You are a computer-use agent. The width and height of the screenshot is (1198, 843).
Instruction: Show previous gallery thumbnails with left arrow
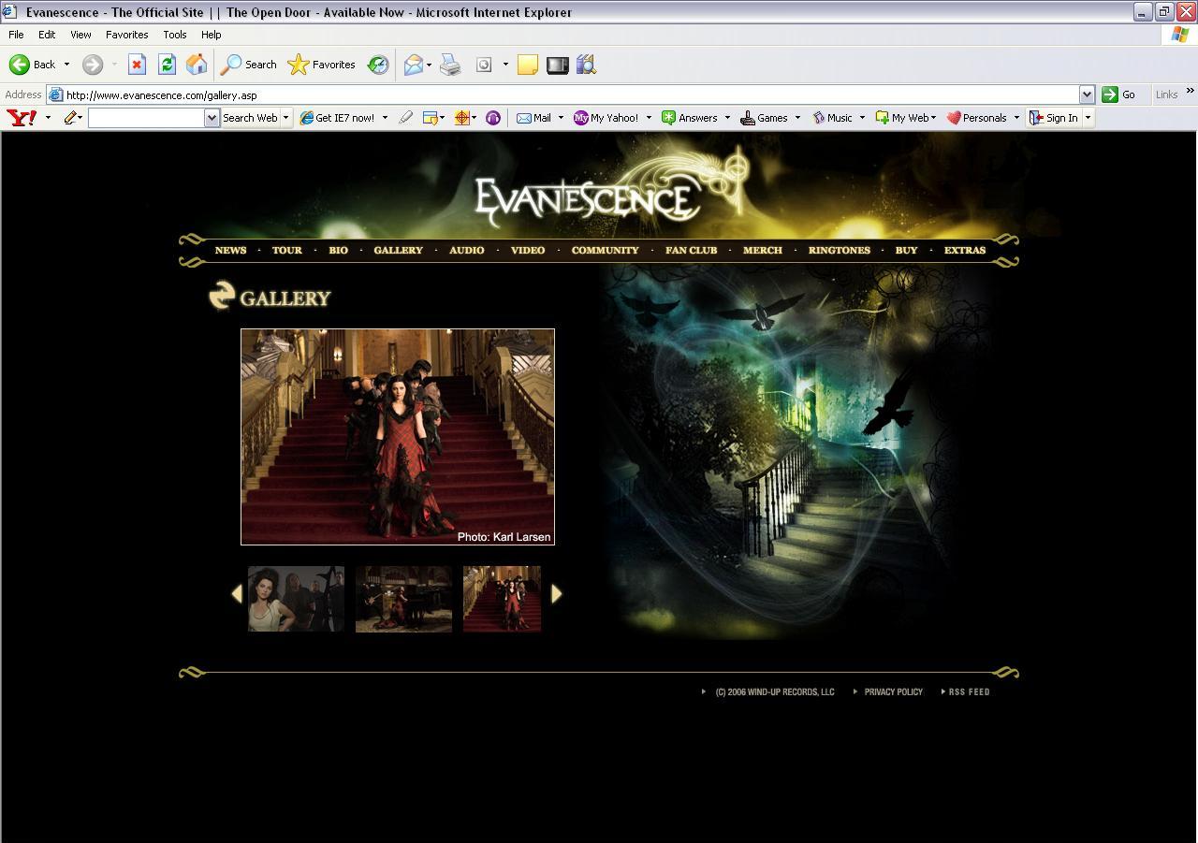(237, 594)
